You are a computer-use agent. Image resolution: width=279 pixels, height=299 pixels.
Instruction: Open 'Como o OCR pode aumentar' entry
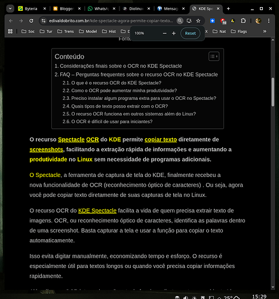point(119,90)
